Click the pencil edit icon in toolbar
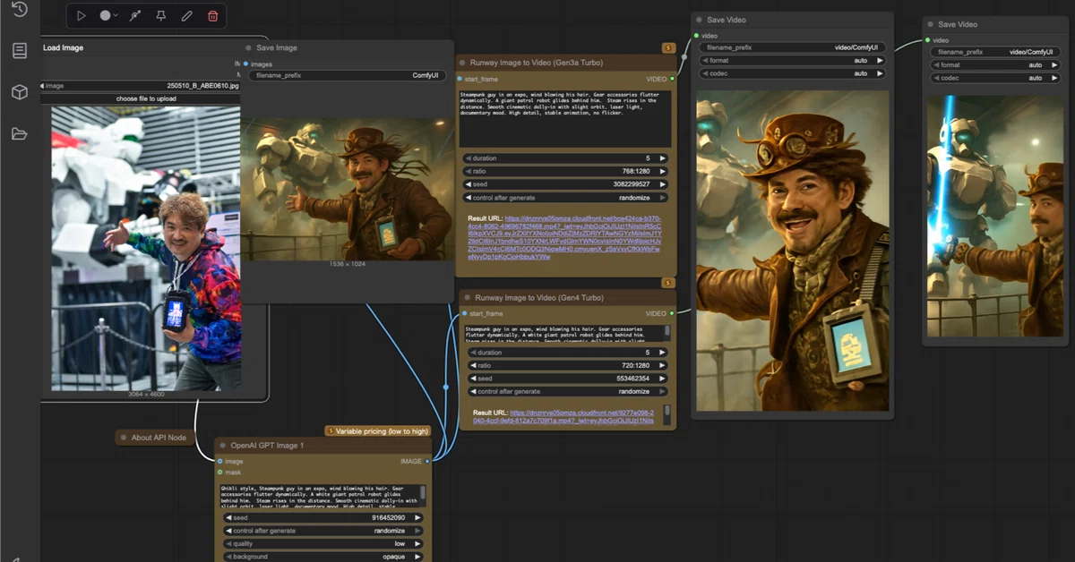The width and height of the screenshot is (1075, 562). tap(186, 15)
